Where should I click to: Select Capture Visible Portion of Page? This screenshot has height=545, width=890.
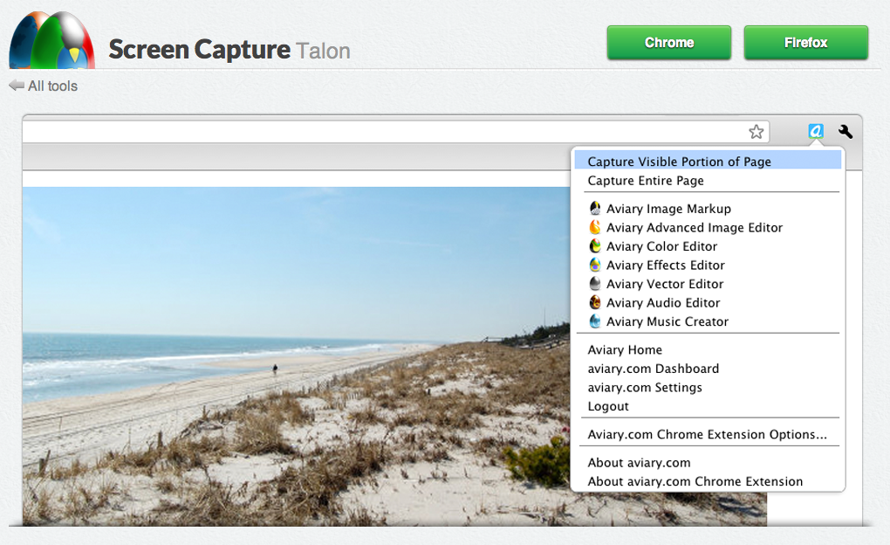pos(708,161)
